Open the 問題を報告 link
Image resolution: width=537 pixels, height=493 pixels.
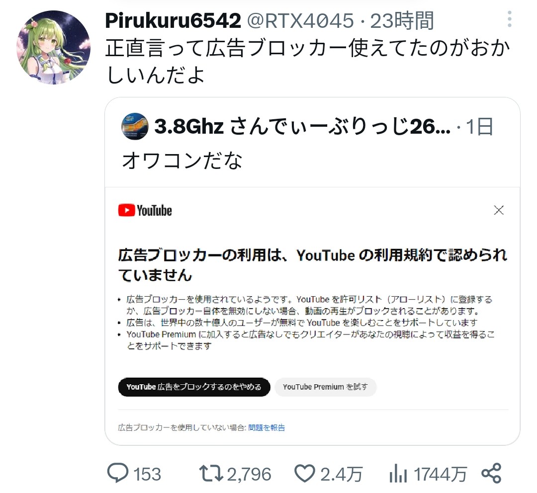click(x=267, y=427)
